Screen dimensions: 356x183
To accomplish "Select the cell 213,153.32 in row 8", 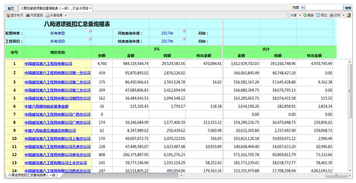I will tap(204, 123).
